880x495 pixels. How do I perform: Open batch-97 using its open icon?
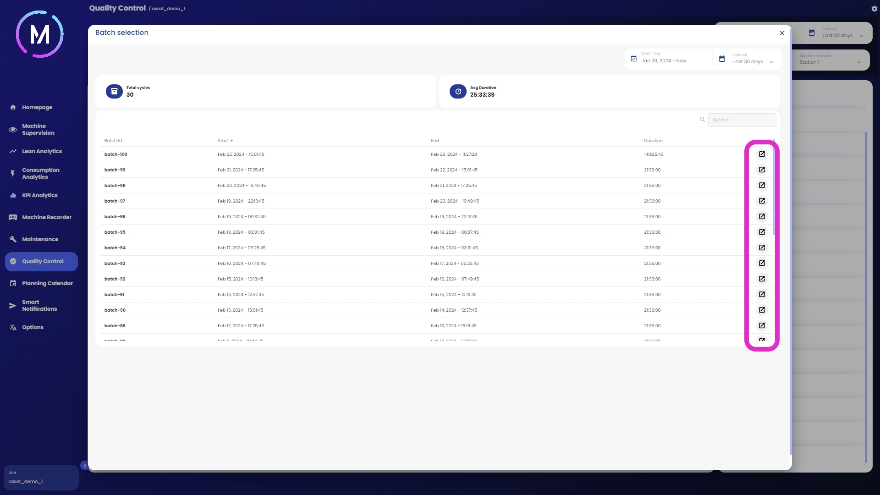click(x=762, y=201)
